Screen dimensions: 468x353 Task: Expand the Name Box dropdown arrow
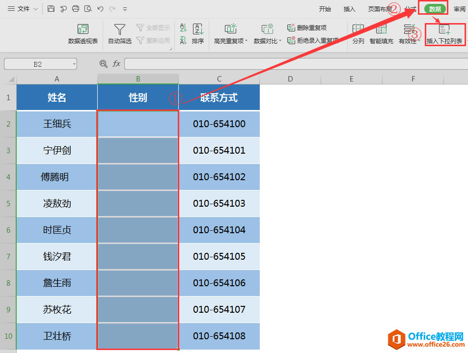coord(74,64)
